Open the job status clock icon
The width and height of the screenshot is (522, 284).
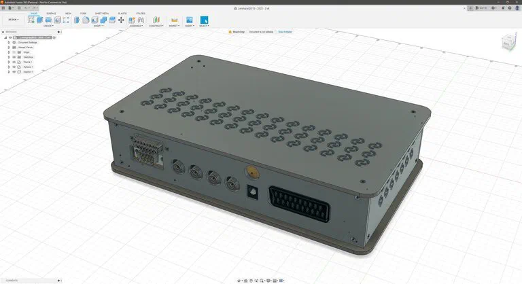pos(494,8)
